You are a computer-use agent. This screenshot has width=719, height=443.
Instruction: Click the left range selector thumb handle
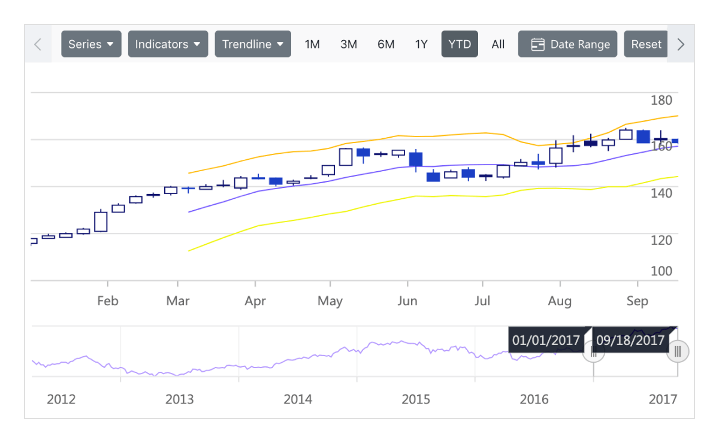593,352
